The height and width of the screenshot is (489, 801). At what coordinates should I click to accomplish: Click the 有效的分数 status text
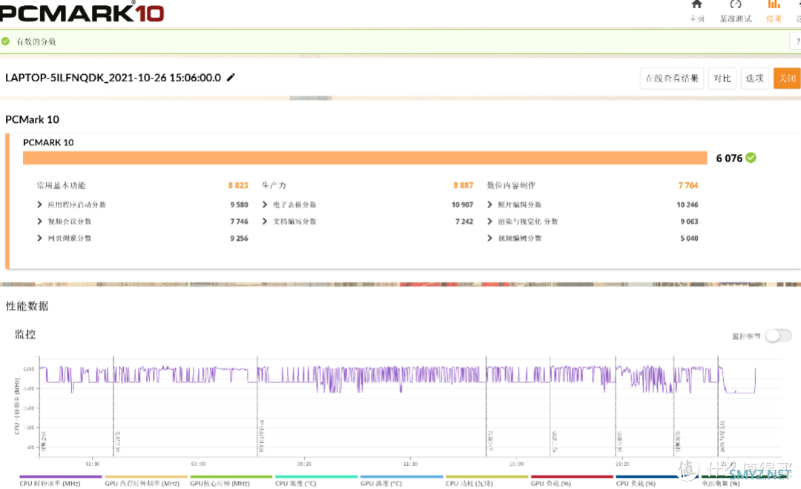coord(36,41)
